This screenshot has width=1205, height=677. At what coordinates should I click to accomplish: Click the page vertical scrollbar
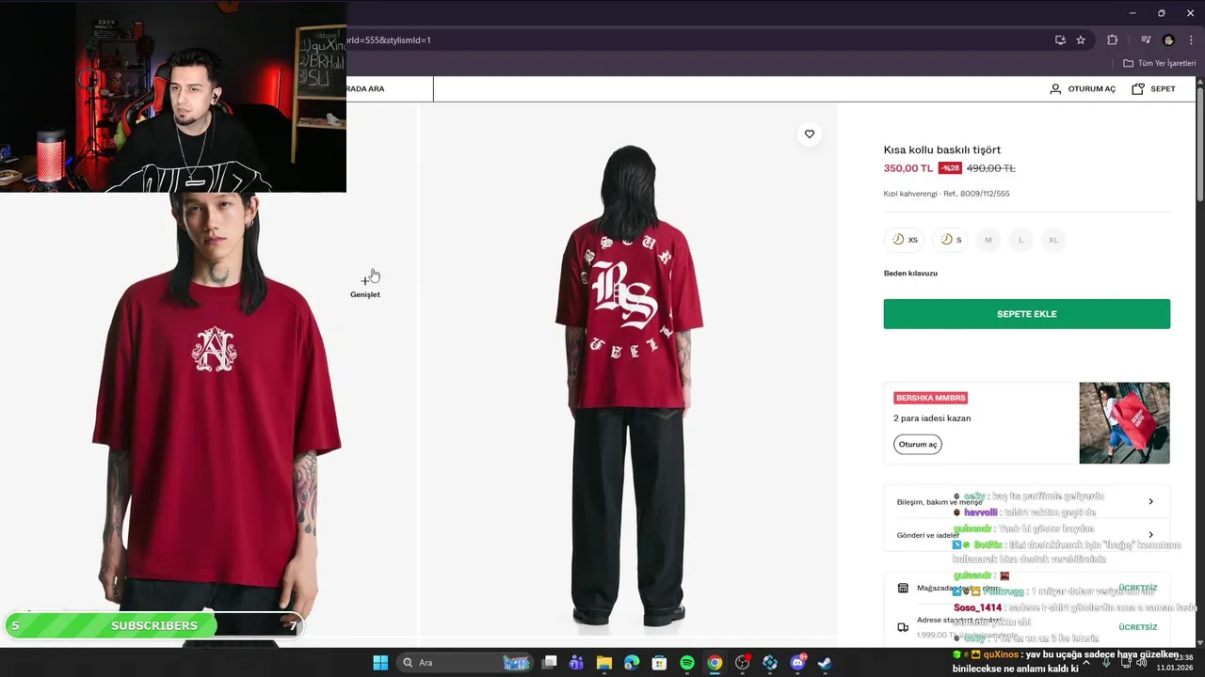[1200, 141]
